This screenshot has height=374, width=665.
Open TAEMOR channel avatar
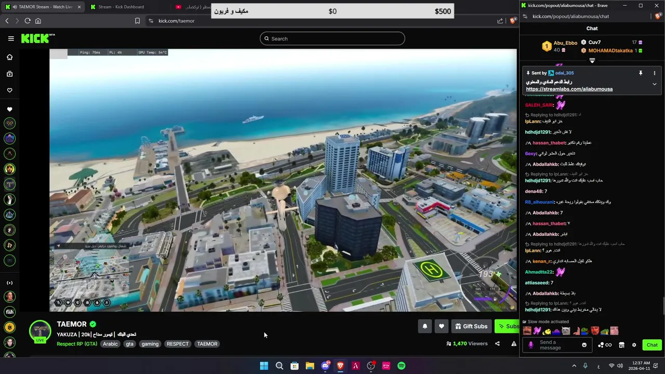[x=40, y=331]
